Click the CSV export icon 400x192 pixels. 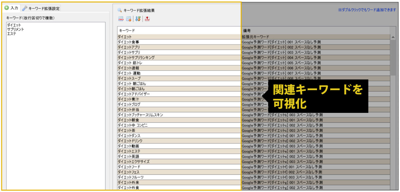click(147, 19)
